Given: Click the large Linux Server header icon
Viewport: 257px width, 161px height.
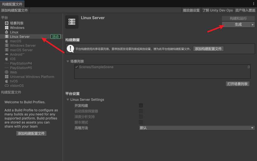Looking at the screenshot, I should 72,22.
